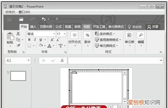Open Conditional Formatting (条件格式) menu

105,34
